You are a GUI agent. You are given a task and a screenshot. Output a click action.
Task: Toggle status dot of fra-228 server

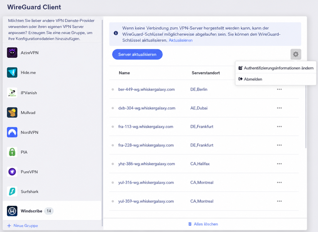point(113,145)
